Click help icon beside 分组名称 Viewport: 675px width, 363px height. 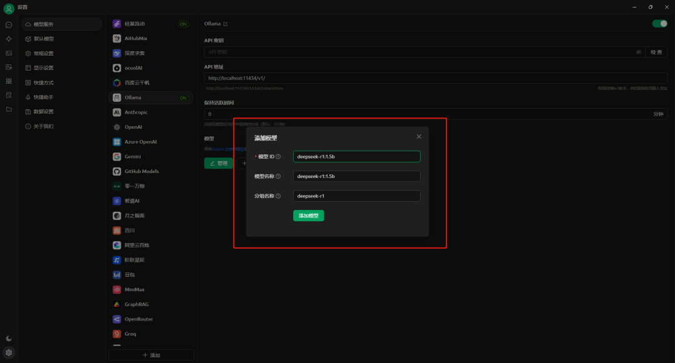coord(278,196)
